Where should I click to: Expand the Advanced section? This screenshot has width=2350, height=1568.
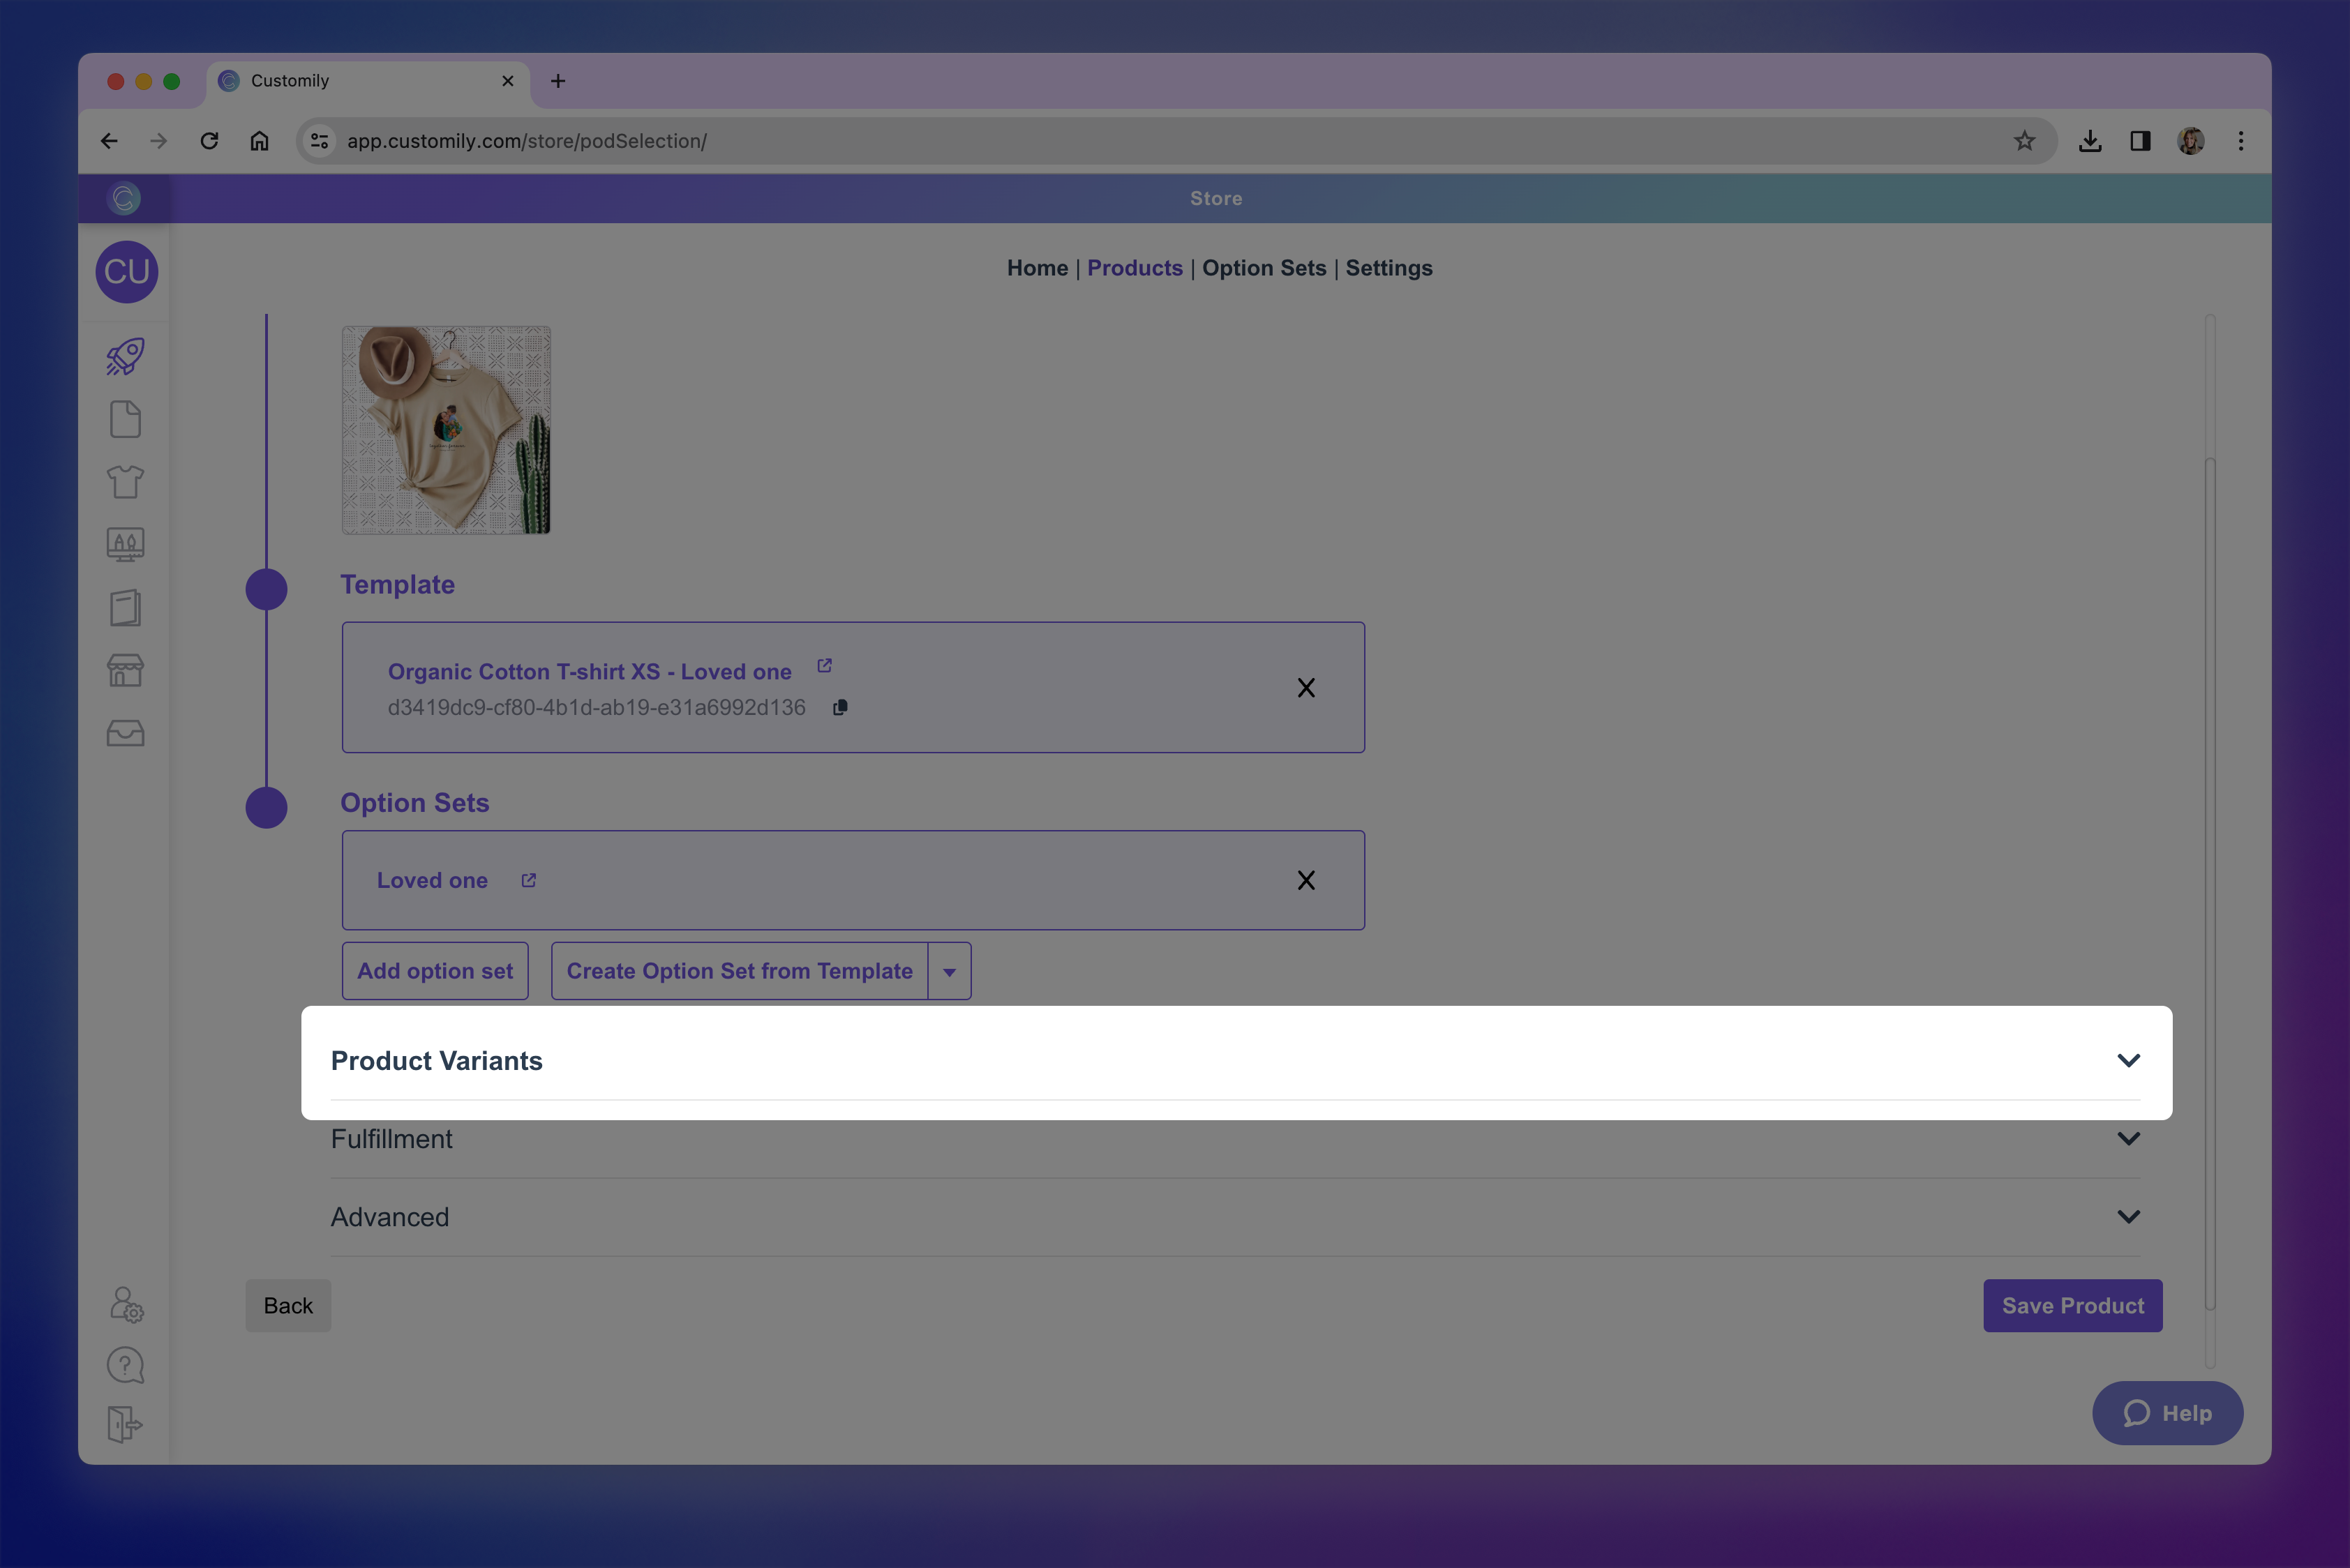2128,1217
